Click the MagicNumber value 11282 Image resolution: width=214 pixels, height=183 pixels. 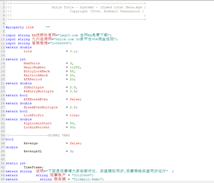tap(75, 67)
